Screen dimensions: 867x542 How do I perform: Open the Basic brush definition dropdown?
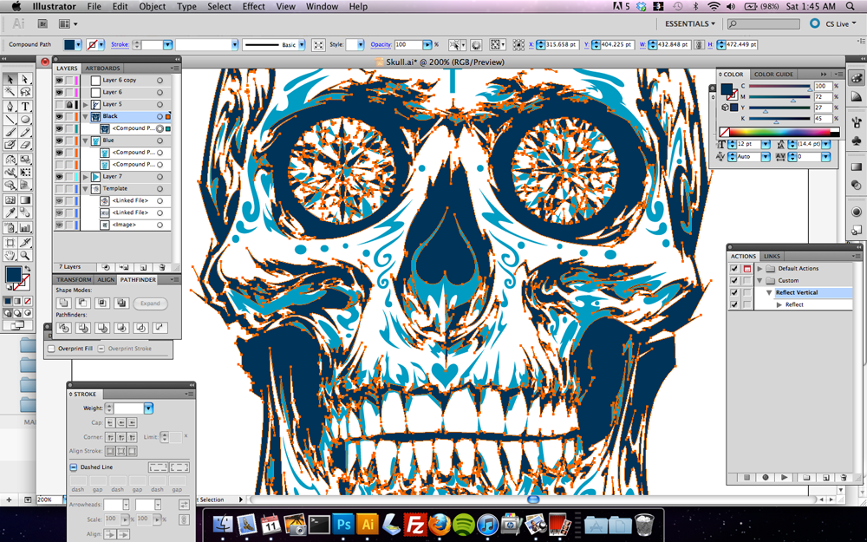tap(302, 45)
